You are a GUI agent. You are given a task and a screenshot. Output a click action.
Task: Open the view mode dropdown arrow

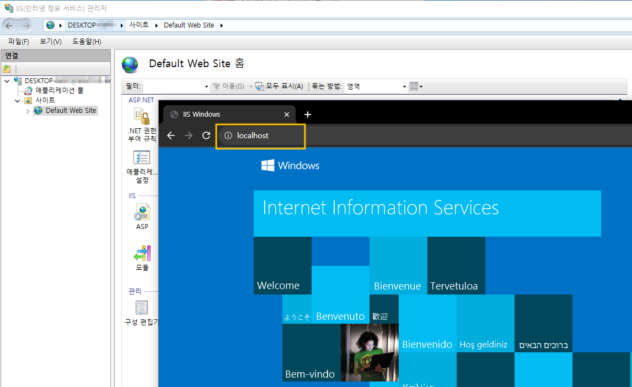(x=421, y=86)
